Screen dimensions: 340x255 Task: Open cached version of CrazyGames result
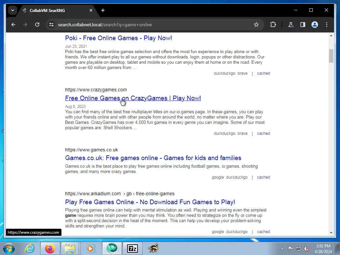pyautogui.click(x=263, y=133)
